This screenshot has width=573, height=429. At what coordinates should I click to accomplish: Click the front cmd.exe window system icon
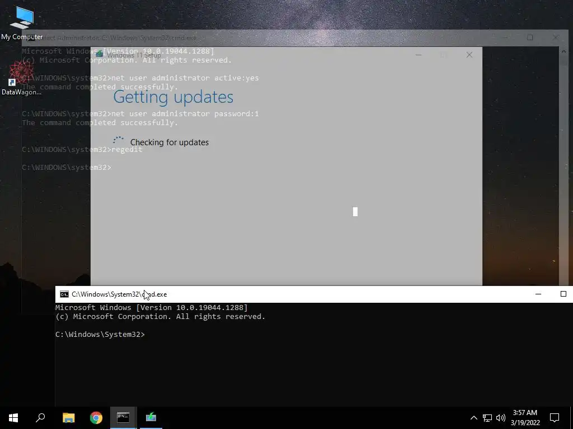(x=64, y=294)
